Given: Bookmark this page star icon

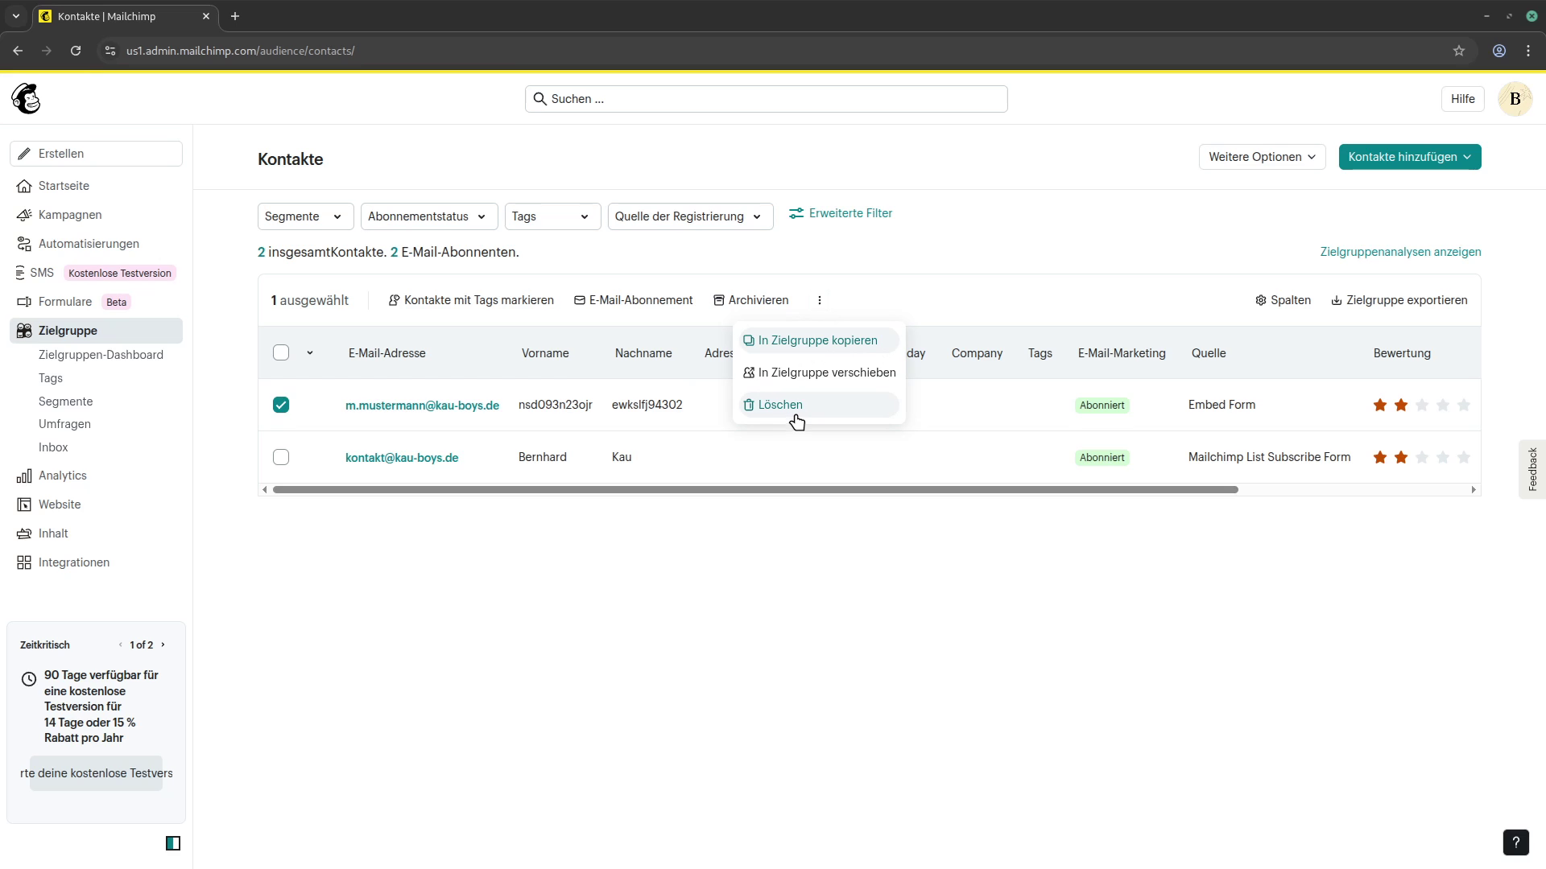Looking at the screenshot, I should tap(1458, 51).
